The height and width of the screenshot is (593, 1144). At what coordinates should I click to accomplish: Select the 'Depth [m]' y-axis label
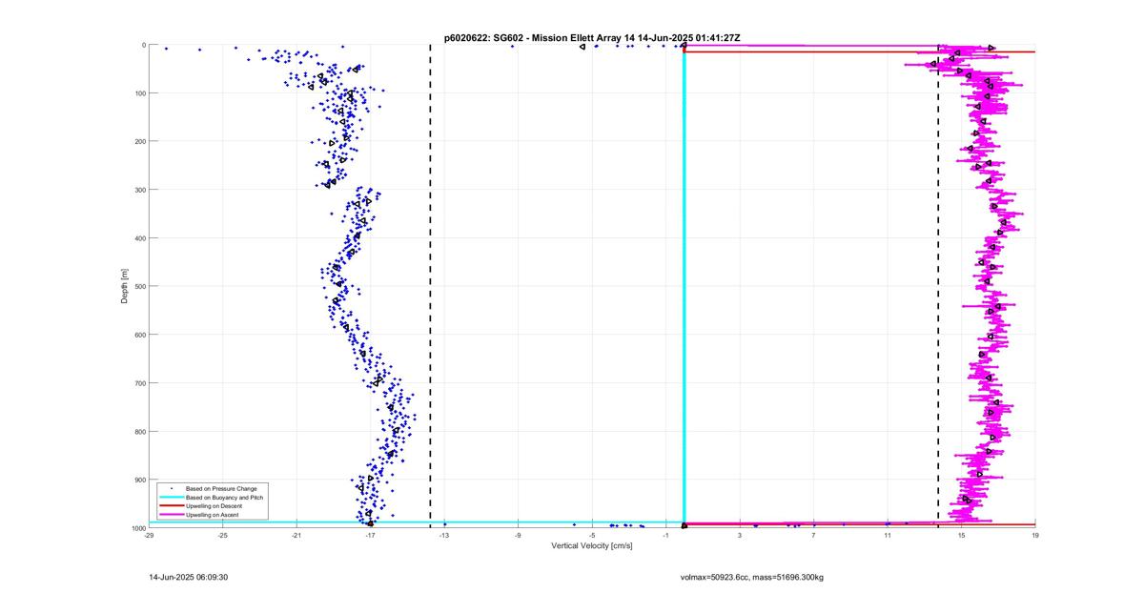[125, 286]
